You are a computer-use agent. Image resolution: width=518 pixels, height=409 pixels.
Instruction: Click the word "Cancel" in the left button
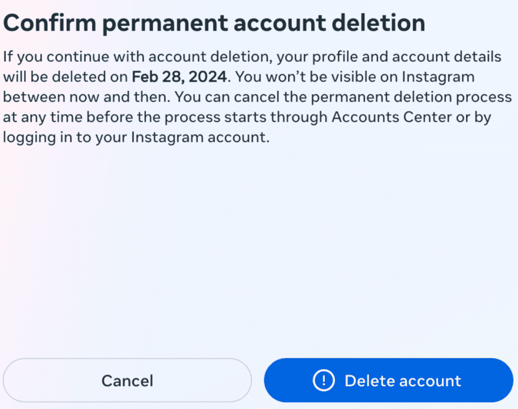(127, 380)
